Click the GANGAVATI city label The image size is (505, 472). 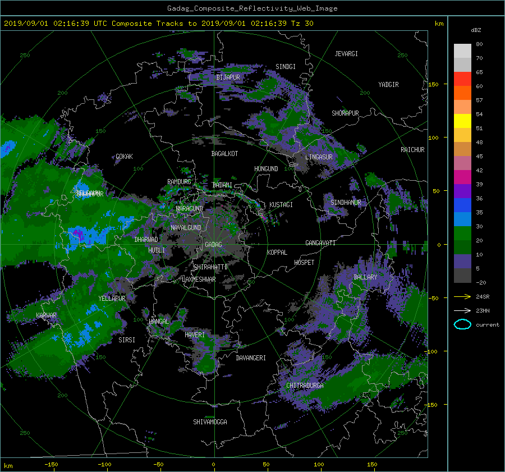(x=320, y=243)
